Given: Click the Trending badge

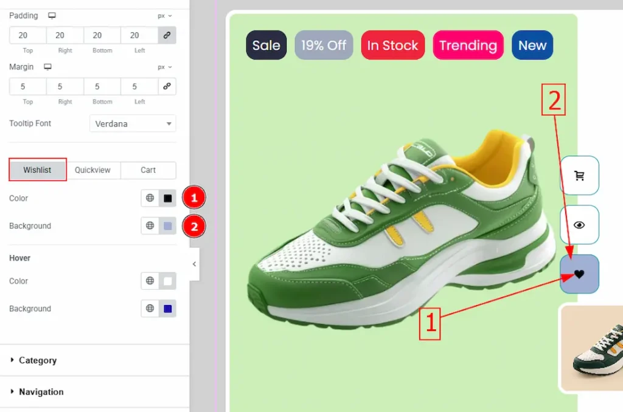Looking at the screenshot, I should [x=468, y=46].
